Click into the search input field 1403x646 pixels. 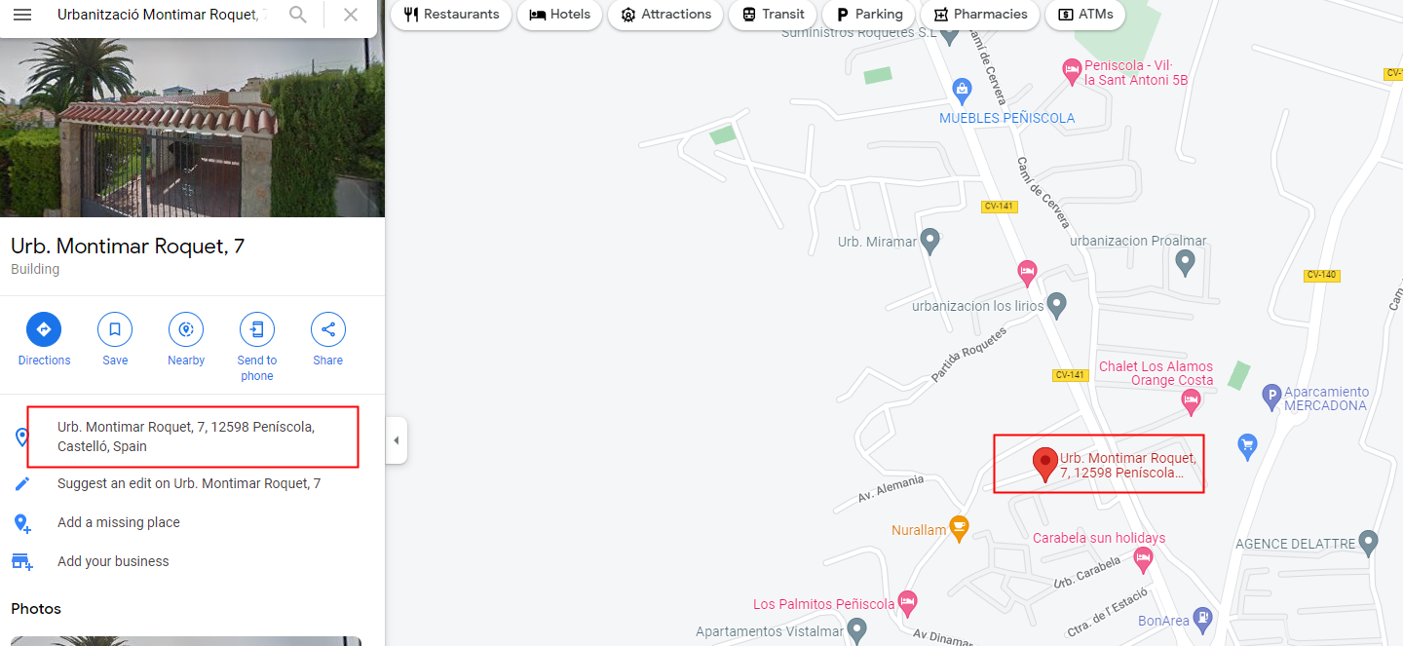(161, 15)
